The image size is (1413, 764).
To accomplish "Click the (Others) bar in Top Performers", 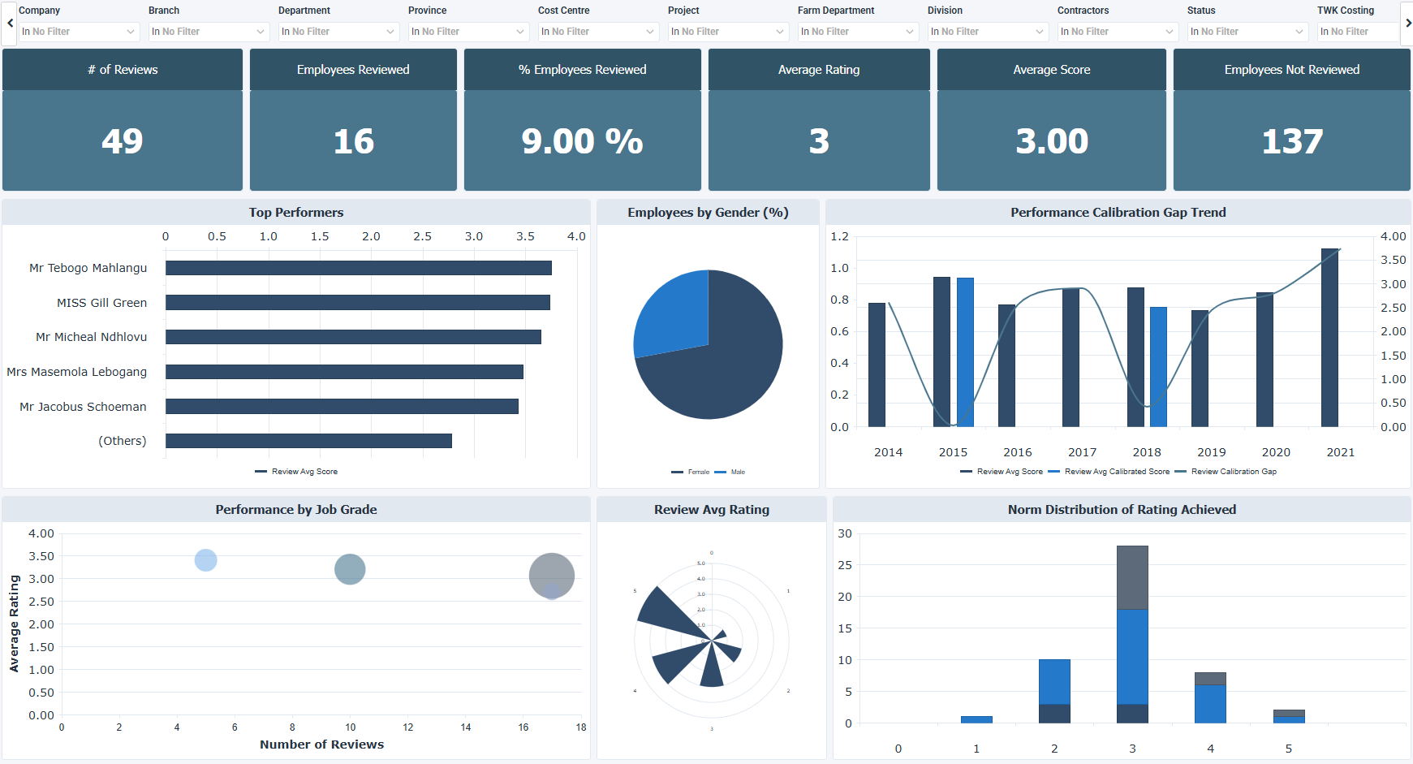I will coord(308,441).
